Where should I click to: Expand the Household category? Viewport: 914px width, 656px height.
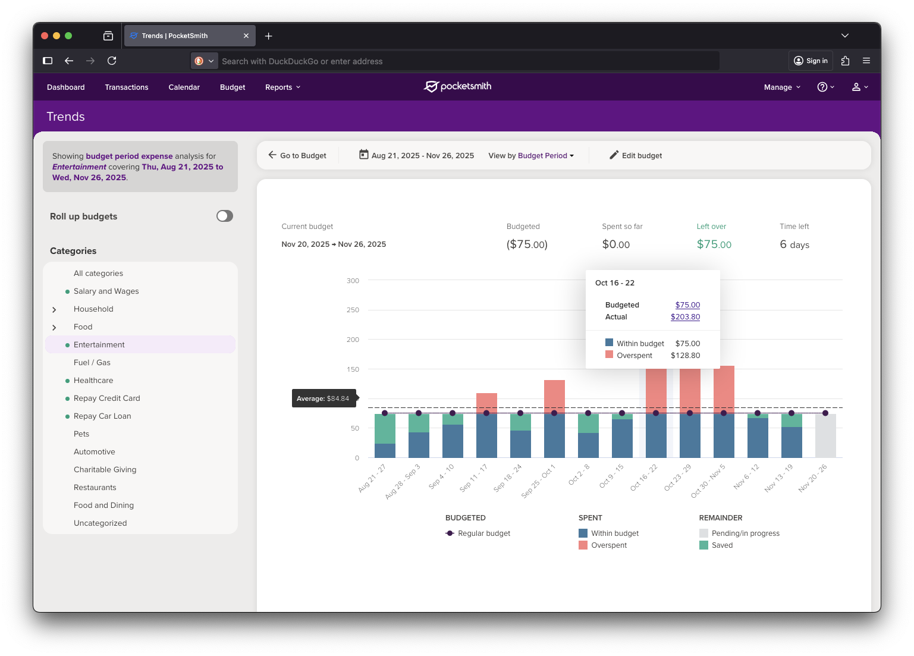coord(55,310)
